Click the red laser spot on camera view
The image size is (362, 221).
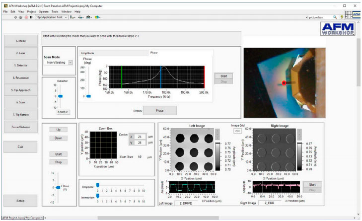click(x=284, y=83)
